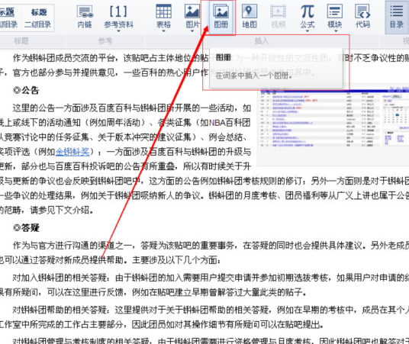Click the 参考 group label

pos(105,41)
